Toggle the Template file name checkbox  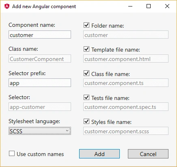tap(86, 49)
